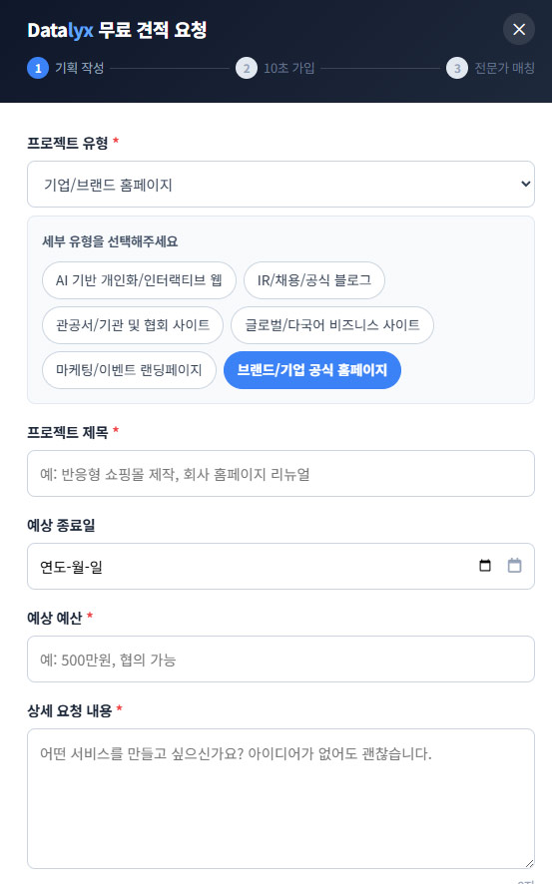Focus the 프로젝트 제목 input field
Image resolution: width=552 pixels, height=884 pixels.
click(280, 474)
